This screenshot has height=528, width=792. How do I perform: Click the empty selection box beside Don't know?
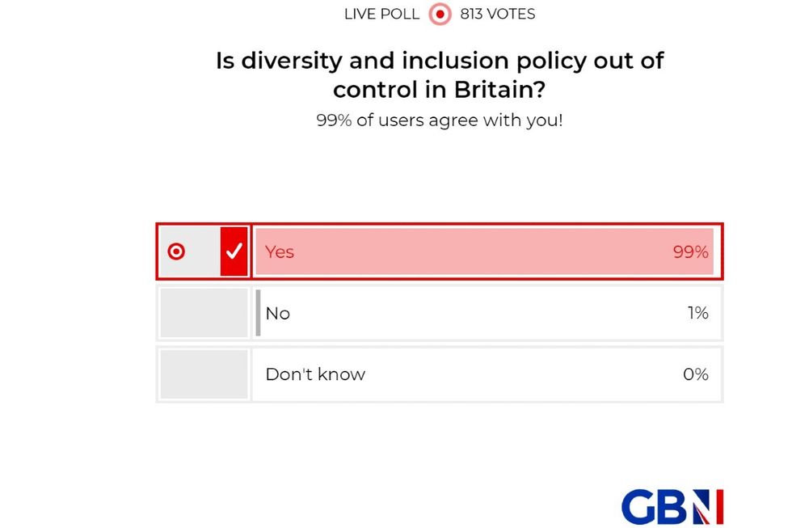point(203,374)
